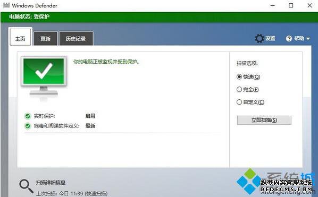318x197 pixels.
Task: Click the 设置 label text
Action: [x=270, y=38]
